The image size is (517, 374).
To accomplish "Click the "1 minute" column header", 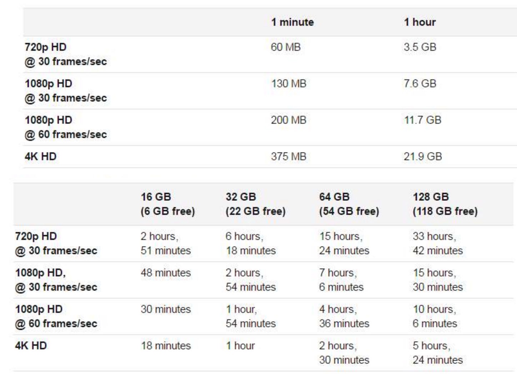I will pyautogui.click(x=292, y=22).
